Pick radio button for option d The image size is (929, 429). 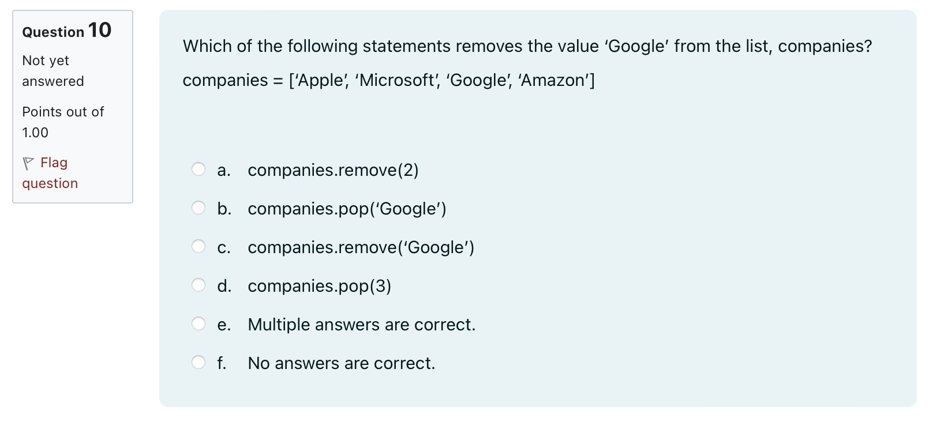(x=198, y=285)
